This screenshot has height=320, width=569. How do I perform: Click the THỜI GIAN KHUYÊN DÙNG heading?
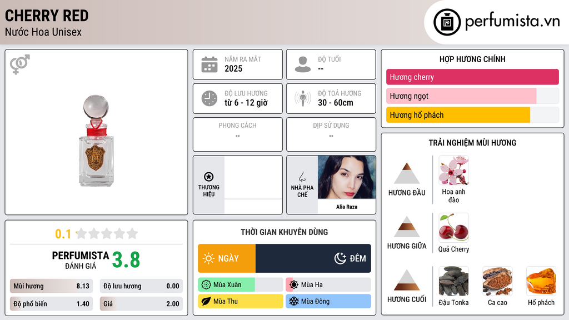[284, 232]
